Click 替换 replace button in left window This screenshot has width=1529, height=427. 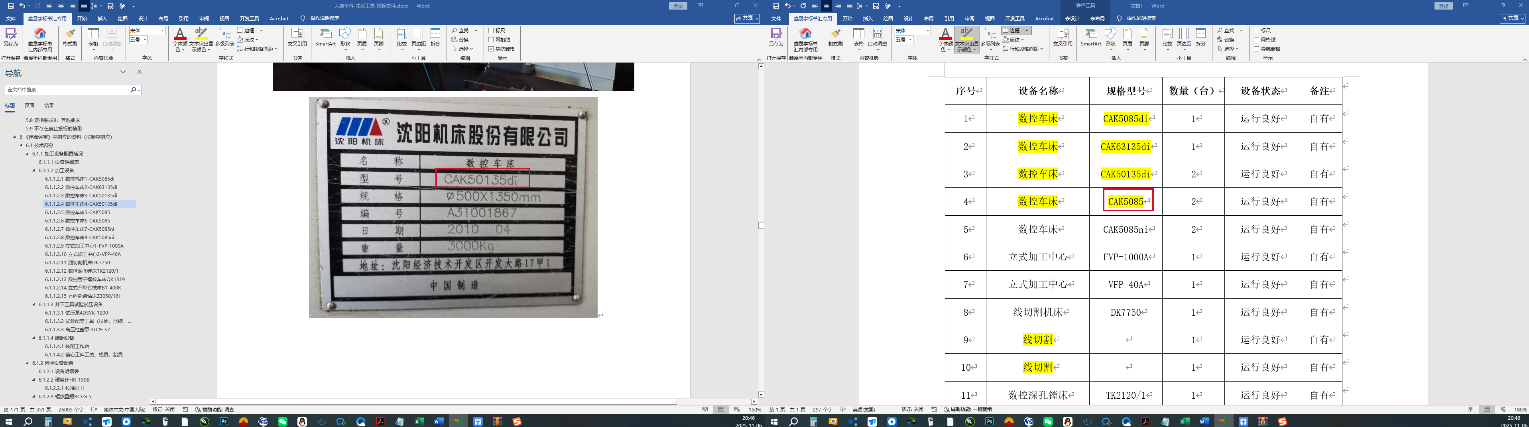point(460,40)
